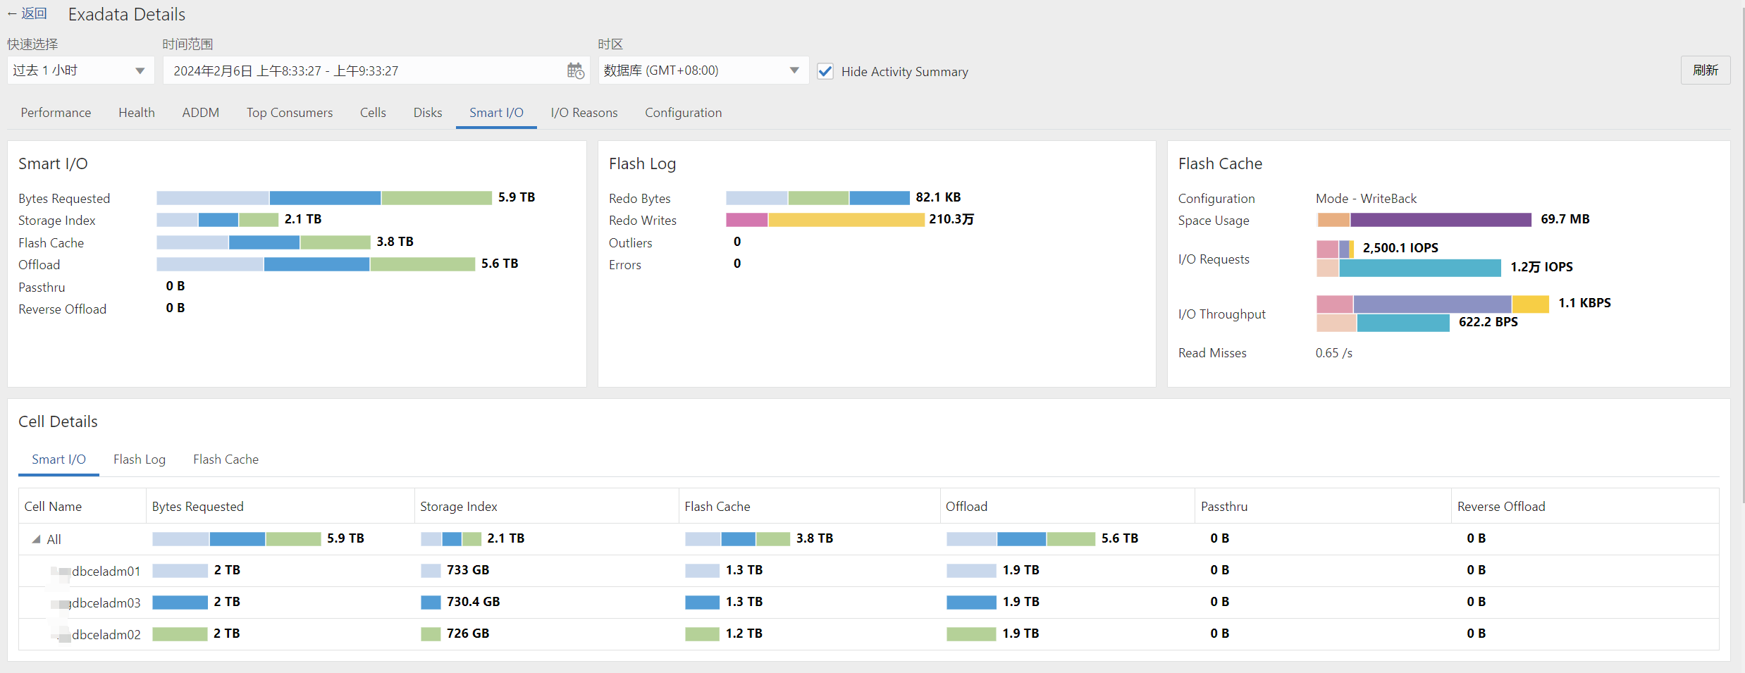Open the Configuration tab

(683, 113)
